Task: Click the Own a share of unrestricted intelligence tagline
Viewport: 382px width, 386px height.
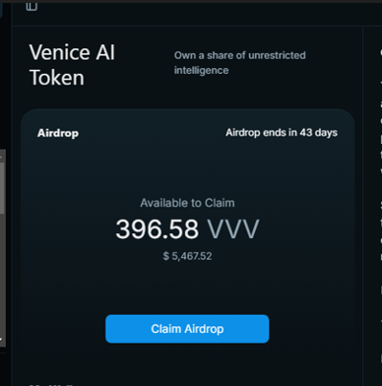Action: click(239, 63)
